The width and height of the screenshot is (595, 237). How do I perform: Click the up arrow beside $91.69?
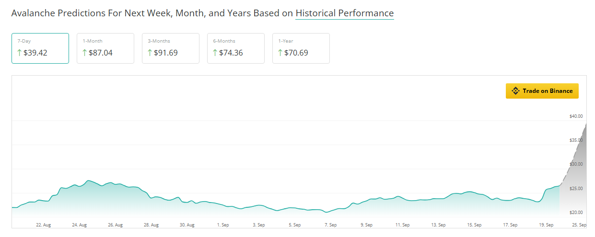tap(150, 53)
